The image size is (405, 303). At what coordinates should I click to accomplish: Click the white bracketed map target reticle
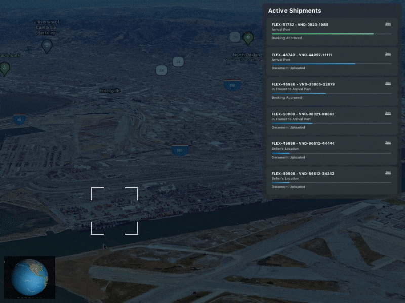pos(114,211)
